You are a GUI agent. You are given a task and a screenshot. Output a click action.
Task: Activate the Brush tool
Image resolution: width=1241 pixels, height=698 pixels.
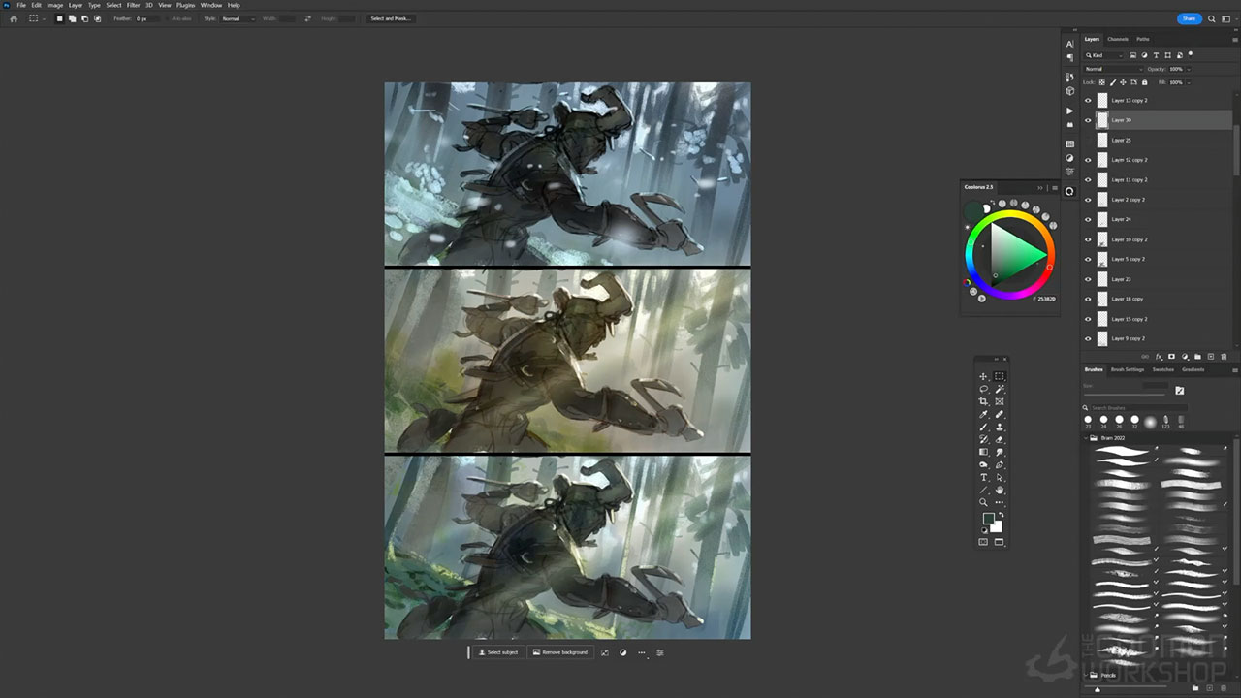click(x=983, y=427)
